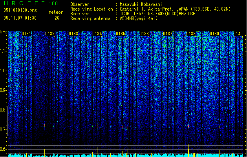Click the 0139 time marker

pyautogui.click(x=214, y=34)
